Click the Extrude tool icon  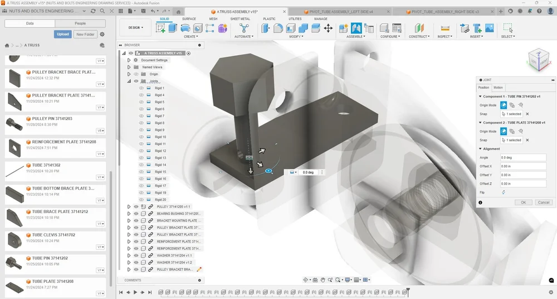pyautogui.click(x=173, y=28)
